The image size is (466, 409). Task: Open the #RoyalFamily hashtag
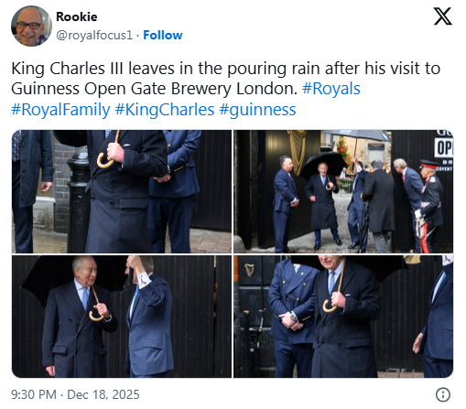[60, 110]
